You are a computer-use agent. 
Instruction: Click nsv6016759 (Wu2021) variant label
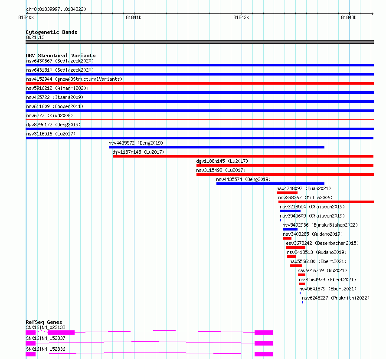(x=322, y=270)
